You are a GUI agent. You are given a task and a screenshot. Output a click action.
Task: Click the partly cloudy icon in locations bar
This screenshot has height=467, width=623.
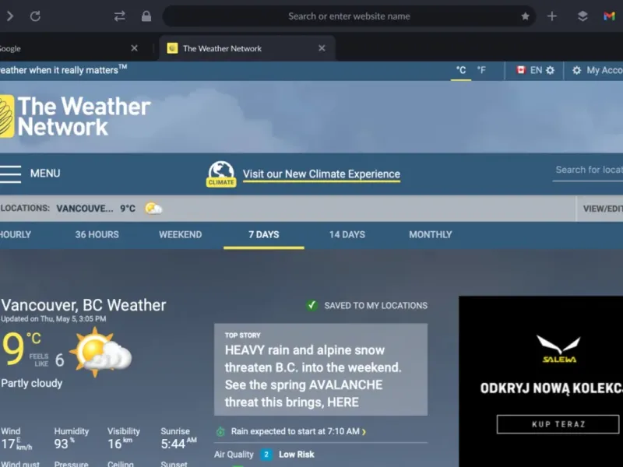point(153,208)
